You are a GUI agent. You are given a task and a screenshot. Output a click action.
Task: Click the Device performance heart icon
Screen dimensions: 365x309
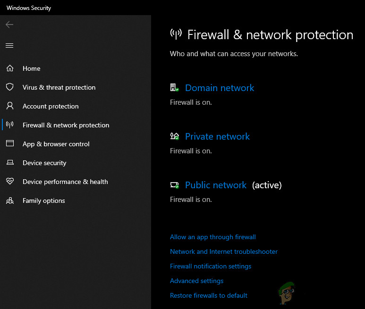tap(9, 182)
